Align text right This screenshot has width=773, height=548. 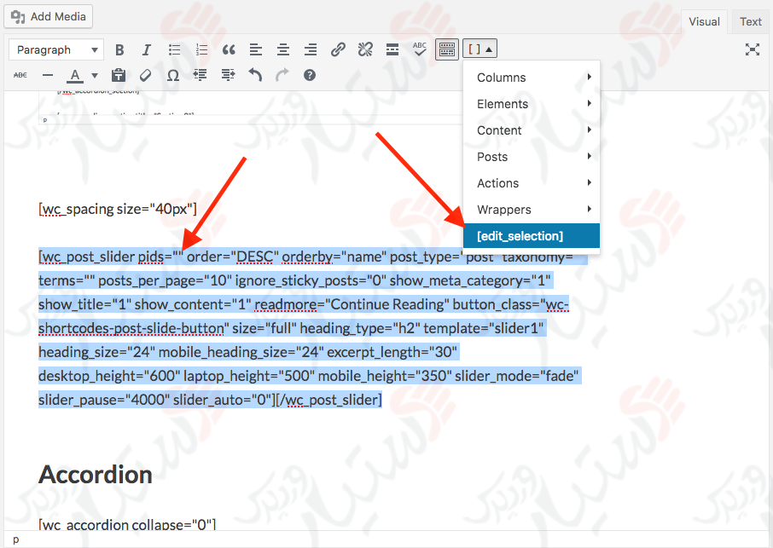[x=310, y=49]
